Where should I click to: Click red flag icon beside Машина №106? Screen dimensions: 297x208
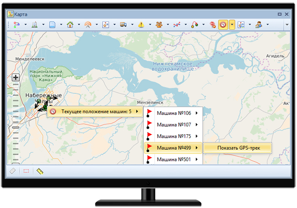149,113
